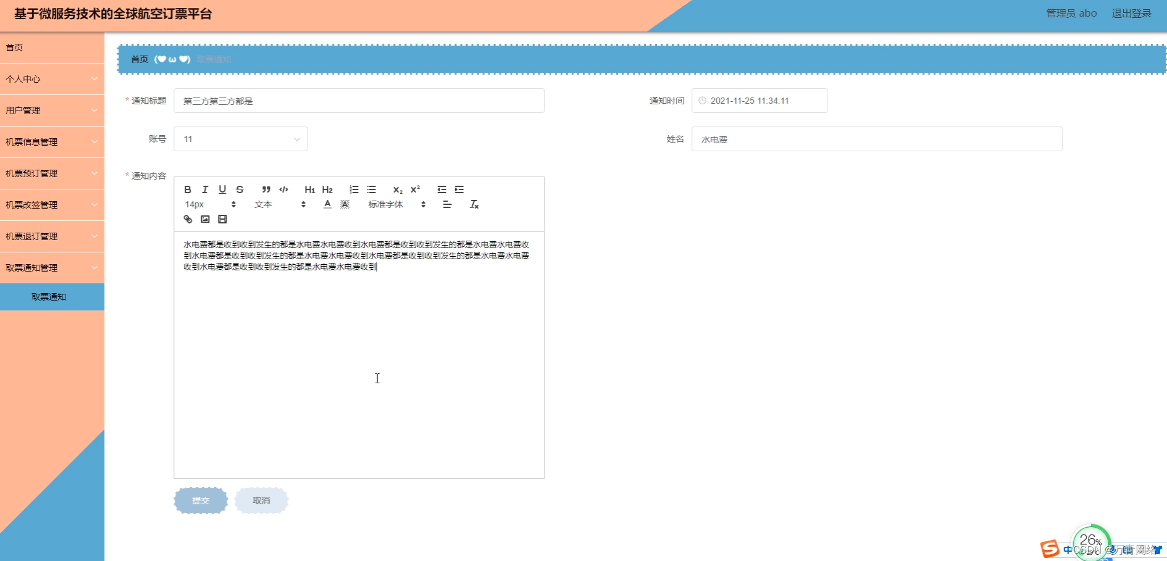Open the 账号 account dropdown showing 11
The width and height of the screenshot is (1167, 561).
click(x=240, y=138)
